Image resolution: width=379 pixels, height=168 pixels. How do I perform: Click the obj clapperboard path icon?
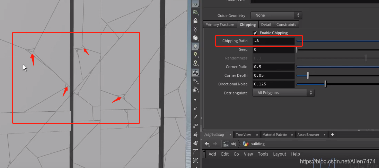(x=226, y=144)
